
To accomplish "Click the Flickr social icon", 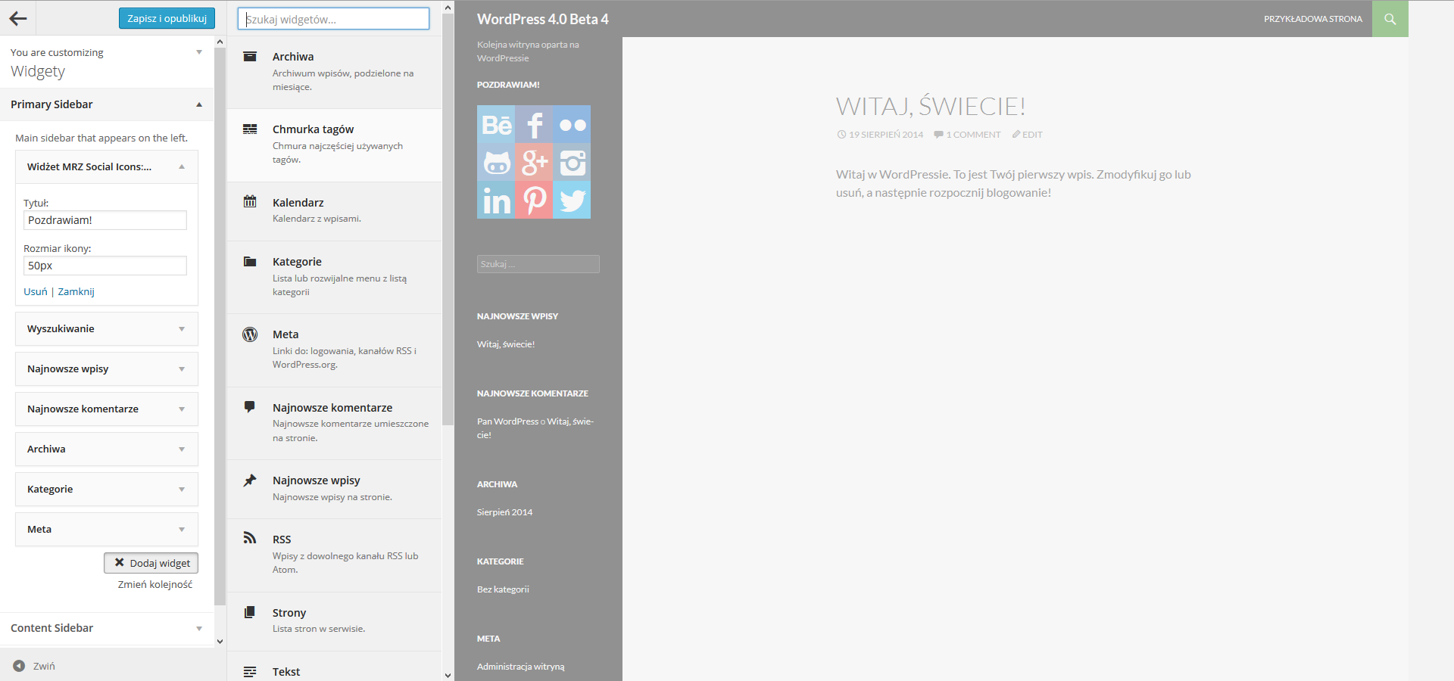I will click(572, 124).
